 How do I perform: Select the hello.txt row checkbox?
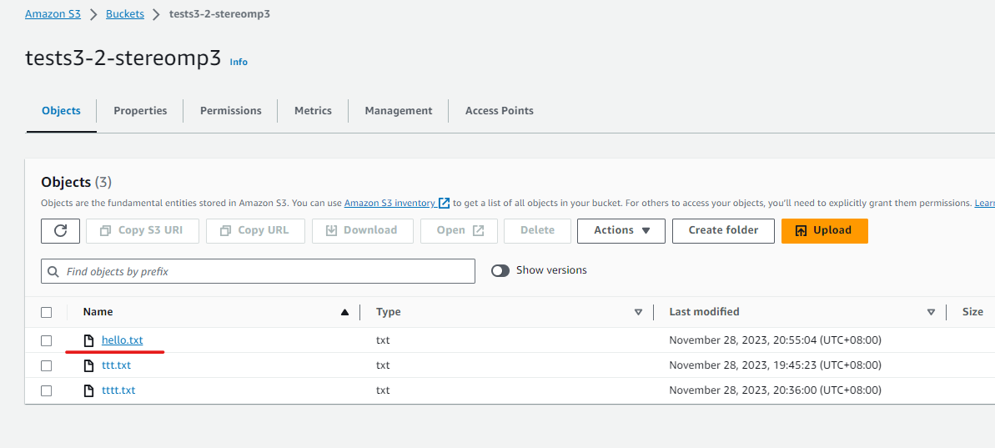point(47,340)
